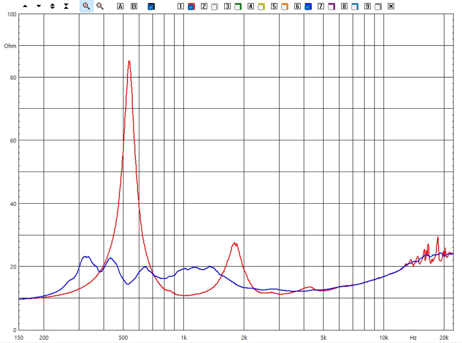The width and height of the screenshot is (462, 343).
Task: Toggle gray overlay 2 checkbox
Action: (215, 7)
